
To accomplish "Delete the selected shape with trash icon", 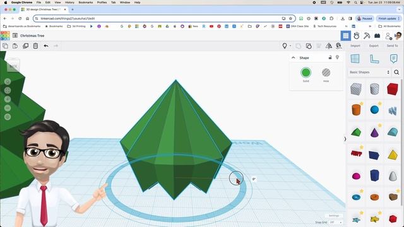I will 35,46.
